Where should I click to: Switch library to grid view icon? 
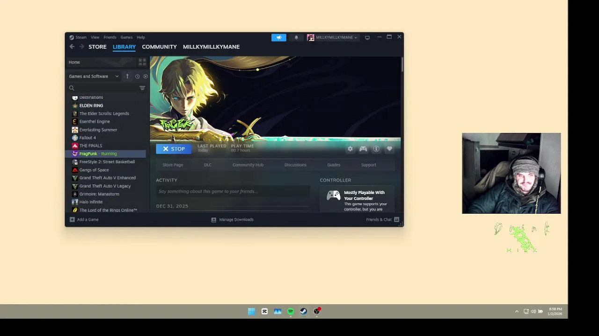point(142,62)
